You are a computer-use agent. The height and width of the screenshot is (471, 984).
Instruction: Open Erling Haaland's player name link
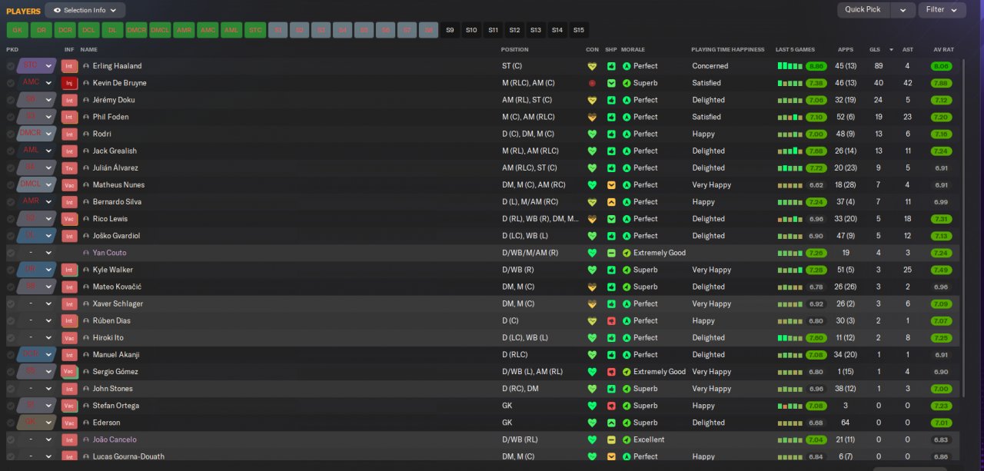click(x=117, y=66)
